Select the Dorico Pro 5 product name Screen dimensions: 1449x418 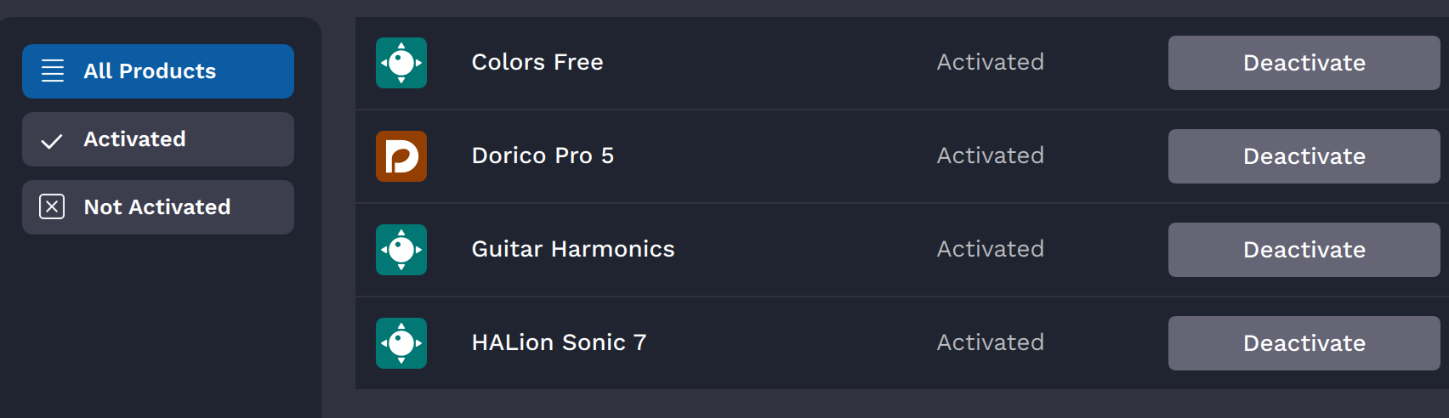(543, 155)
